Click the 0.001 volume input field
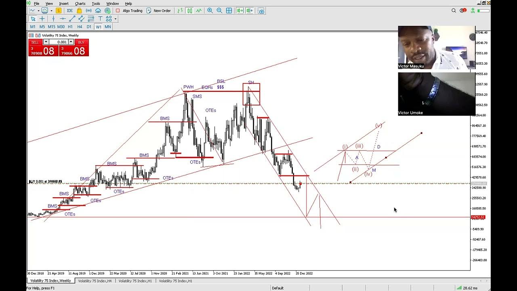The height and width of the screenshot is (291, 517). coord(59,42)
